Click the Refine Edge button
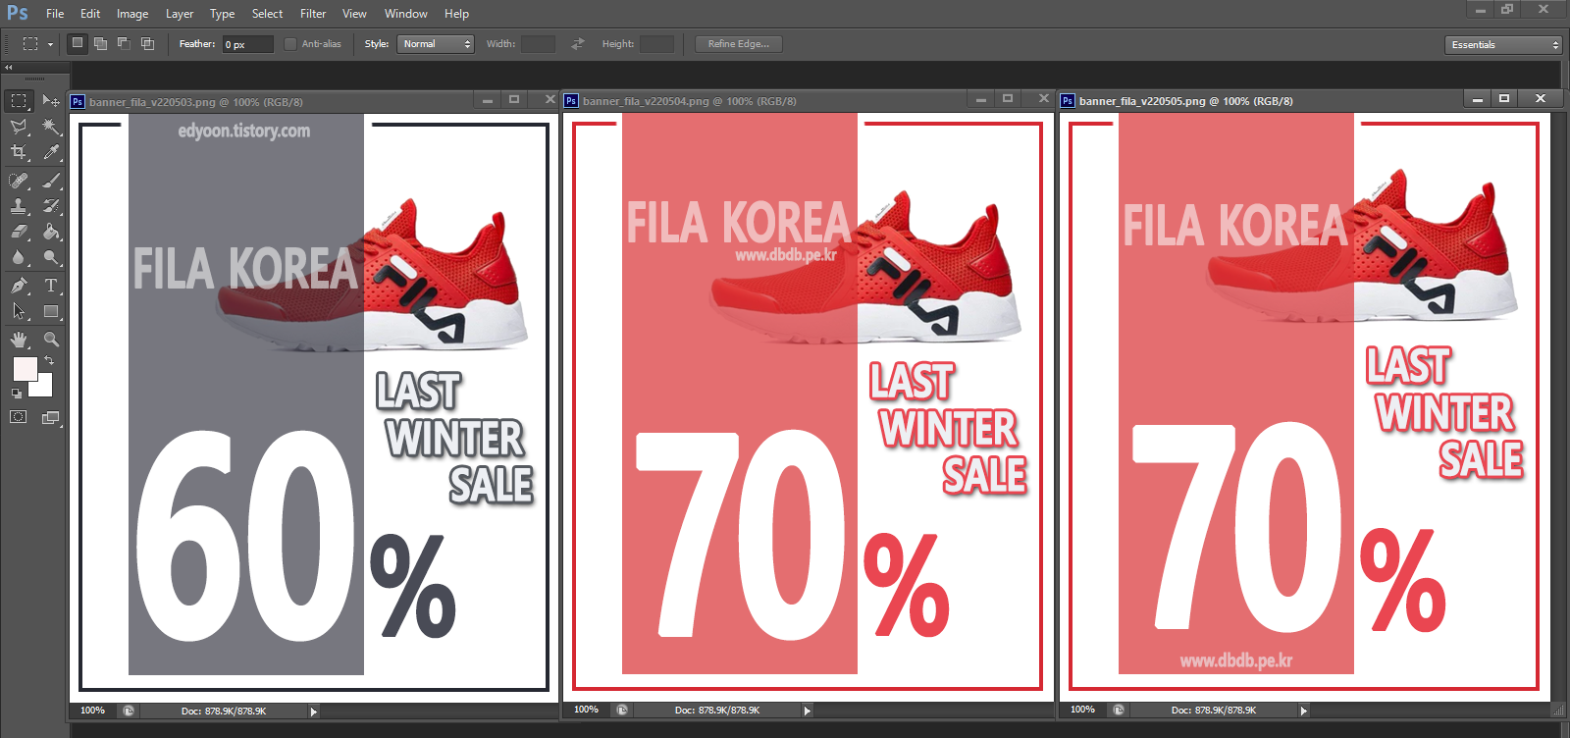Image resolution: width=1570 pixels, height=738 pixels. 739,44
